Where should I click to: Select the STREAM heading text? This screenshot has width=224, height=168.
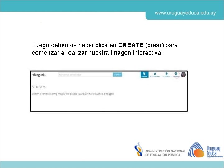[x=39, y=87]
